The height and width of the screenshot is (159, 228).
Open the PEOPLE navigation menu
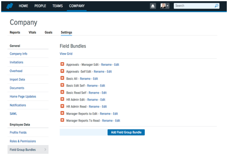[x=40, y=6]
